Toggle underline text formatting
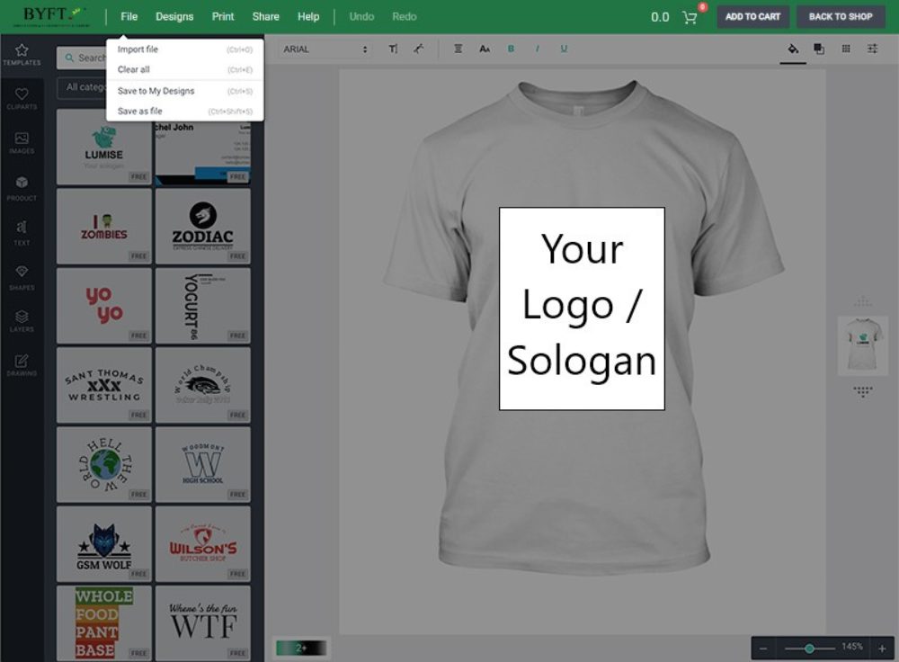This screenshot has height=662, width=899. [x=564, y=49]
